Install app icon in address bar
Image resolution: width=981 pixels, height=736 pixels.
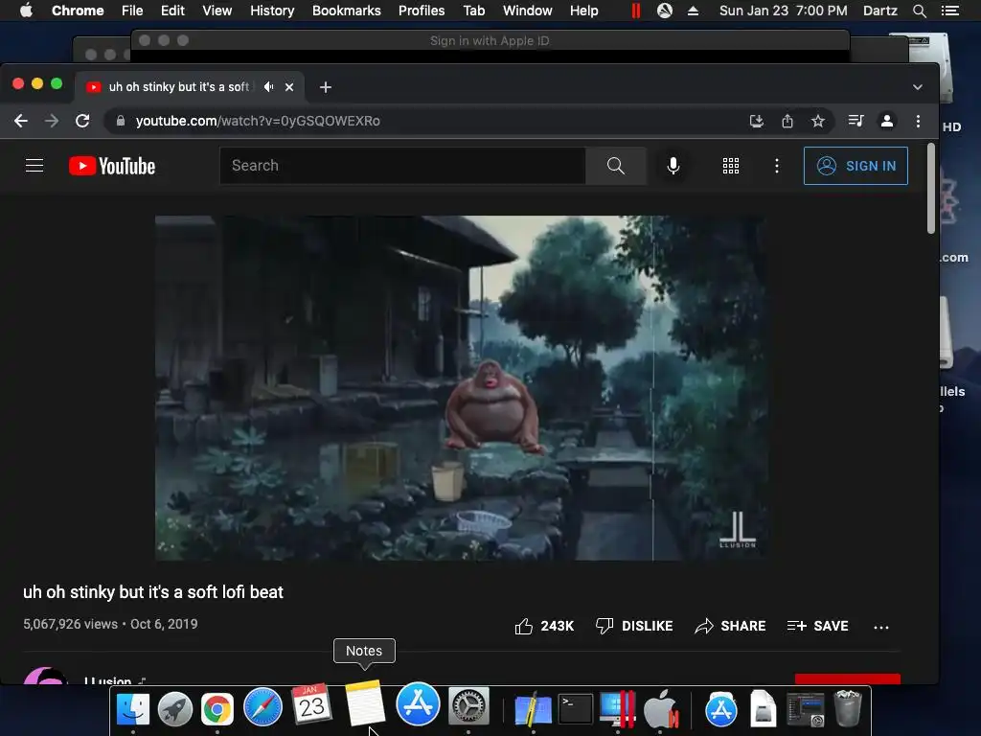coord(757,121)
